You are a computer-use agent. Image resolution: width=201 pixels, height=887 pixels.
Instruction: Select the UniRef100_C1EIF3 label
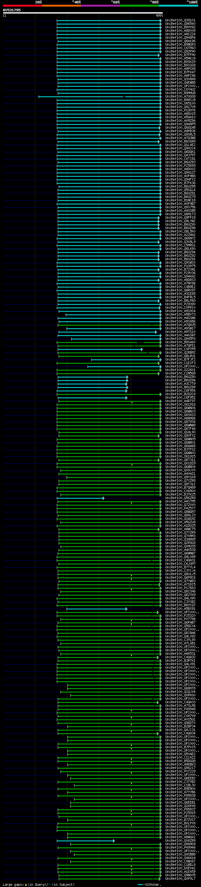[x=180, y=363]
